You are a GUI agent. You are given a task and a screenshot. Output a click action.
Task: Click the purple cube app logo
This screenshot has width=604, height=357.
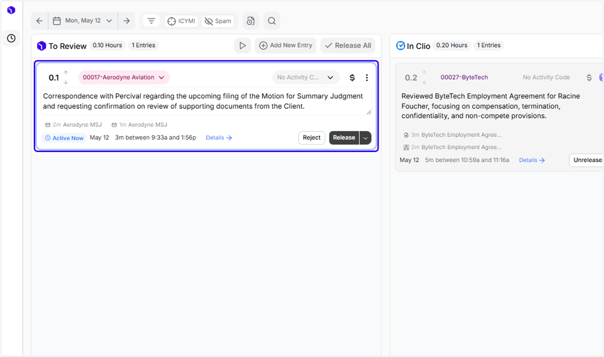point(11,10)
